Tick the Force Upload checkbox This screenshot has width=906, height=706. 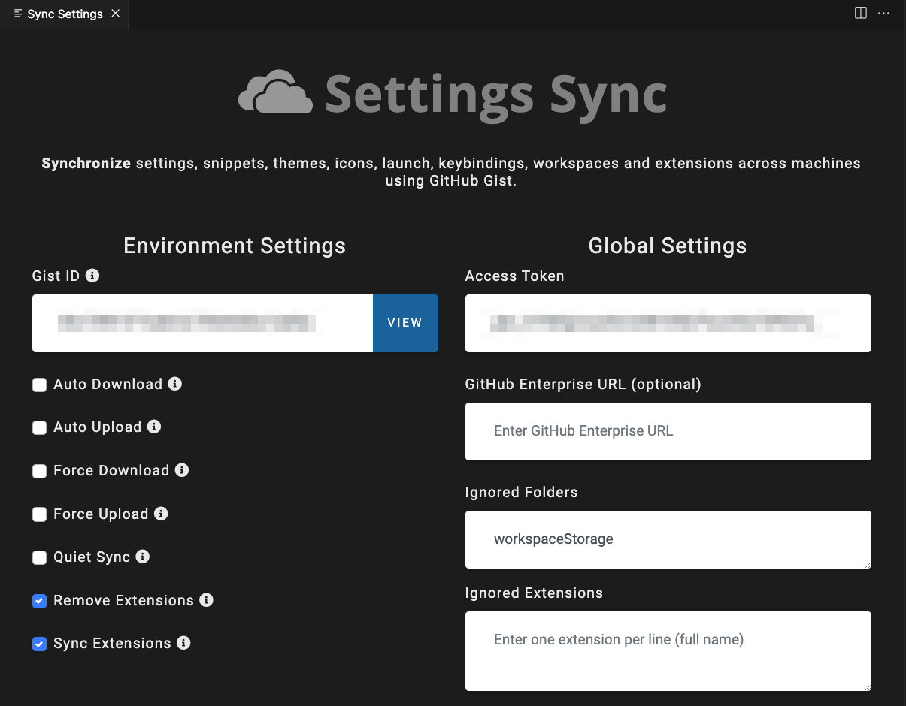[x=39, y=515]
